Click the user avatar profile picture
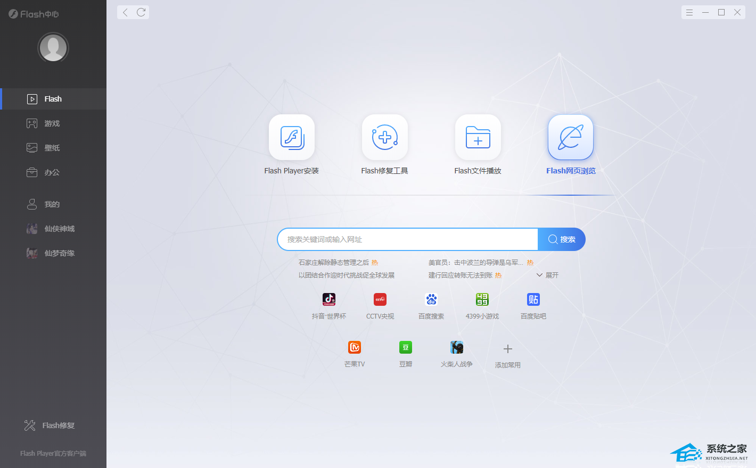 pos(53,48)
